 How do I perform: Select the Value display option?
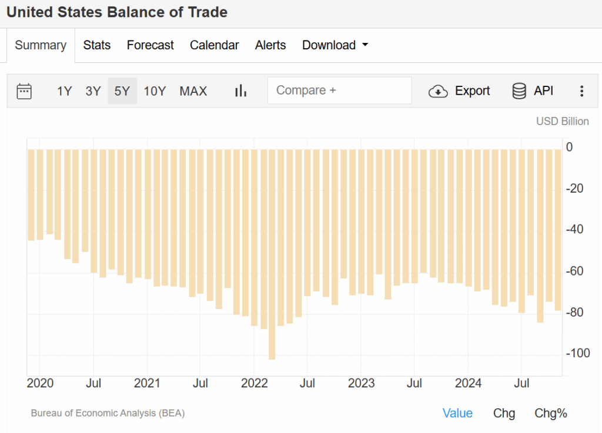[457, 413]
